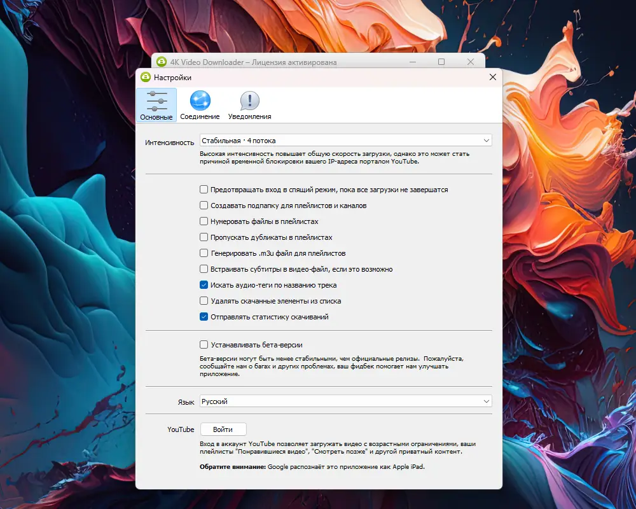Screen dimensions: 636x509
Task: Enable Устанавливать бета-версии checkbox
Action: (x=204, y=345)
